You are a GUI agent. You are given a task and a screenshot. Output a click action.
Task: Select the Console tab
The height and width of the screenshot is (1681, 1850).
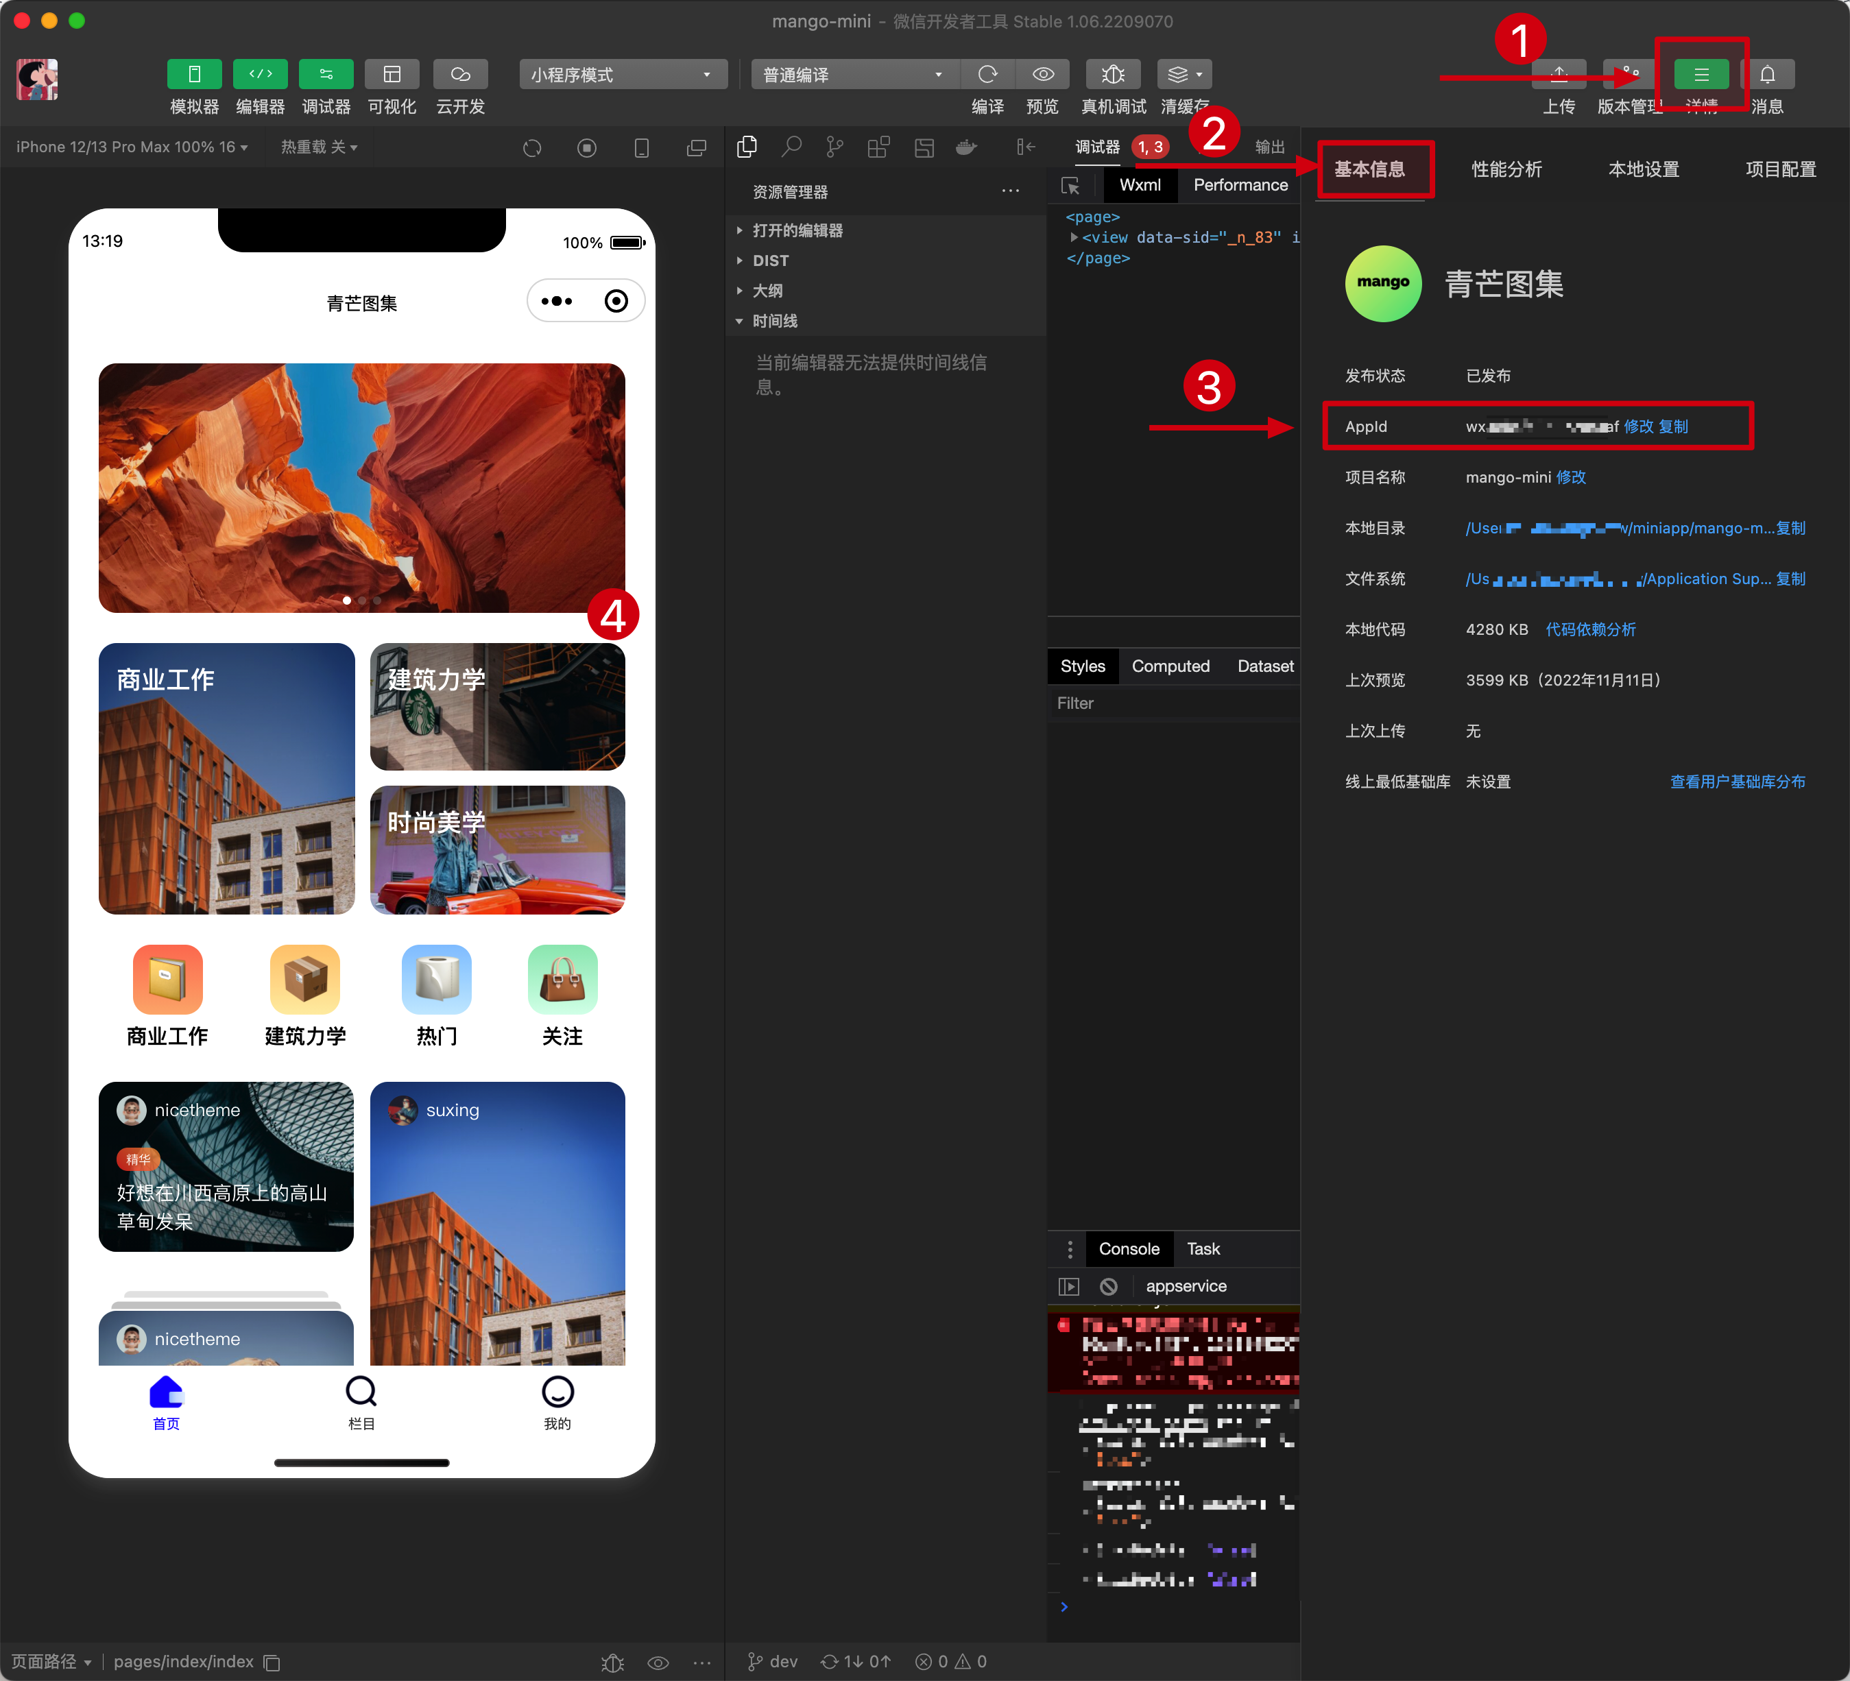coord(1129,1249)
